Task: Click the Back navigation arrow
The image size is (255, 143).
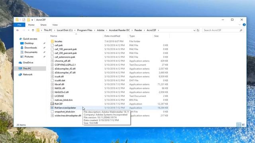Action: [x=18, y=30]
